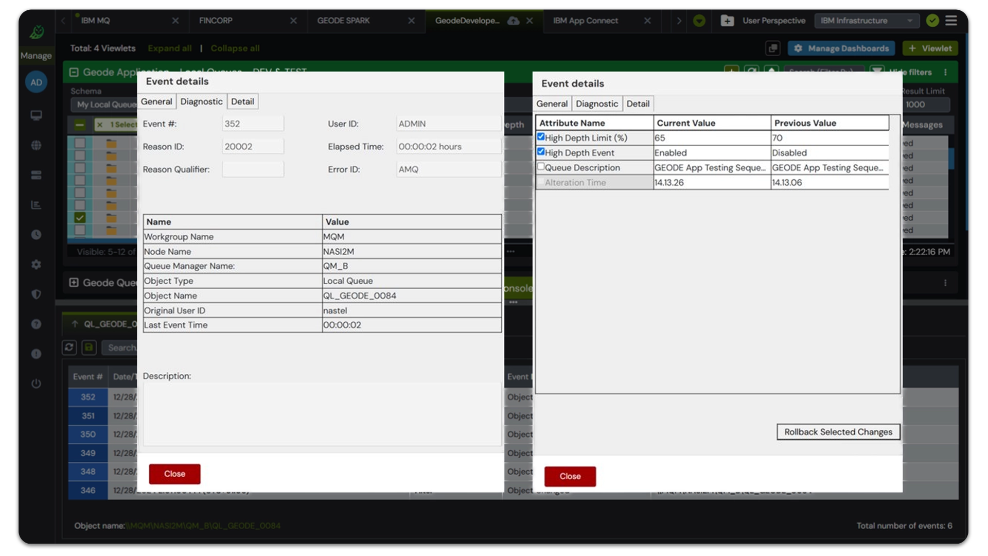The height and width of the screenshot is (556, 988).
Task: Open the Detail tab in left Event details
Action: tap(242, 101)
